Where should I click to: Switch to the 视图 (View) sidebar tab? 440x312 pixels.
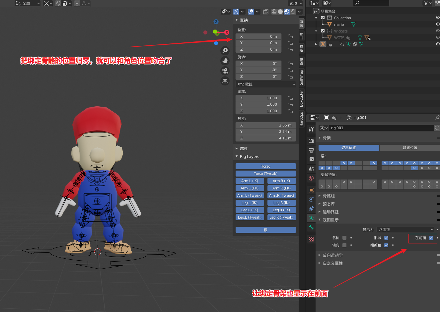point(302,48)
